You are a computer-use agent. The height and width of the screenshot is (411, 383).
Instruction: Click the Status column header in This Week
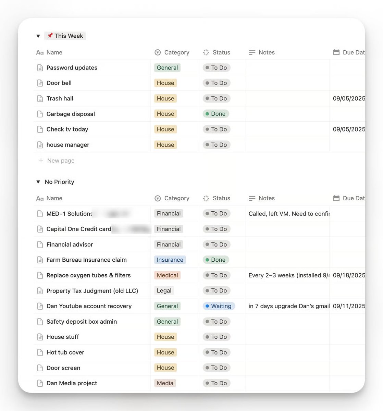point(217,52)
